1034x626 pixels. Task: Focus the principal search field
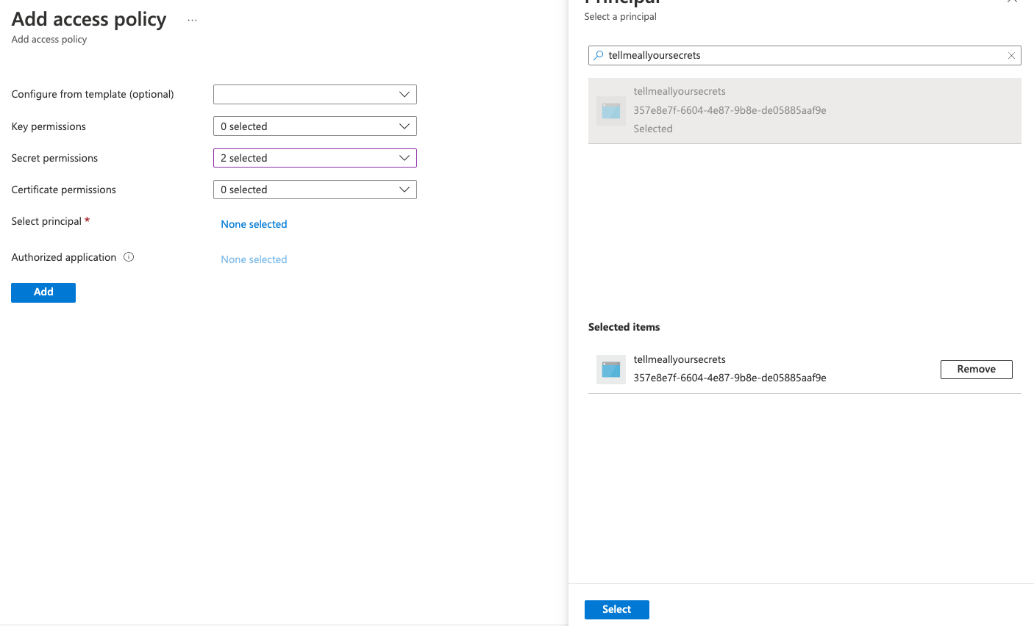tap(805, 55)
